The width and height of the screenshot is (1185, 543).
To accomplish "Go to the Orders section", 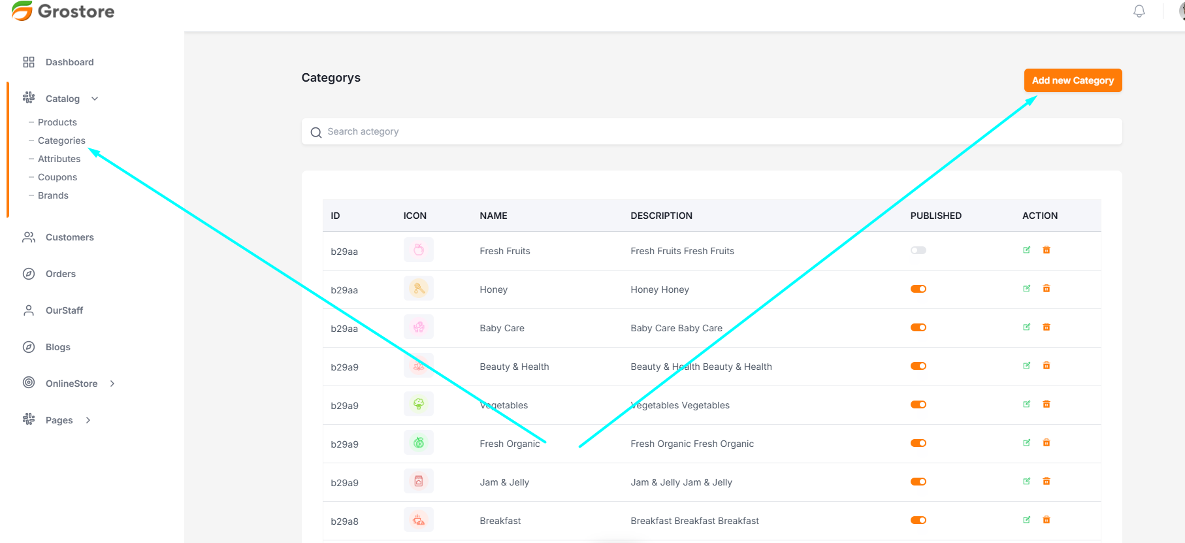I will pyautogui.click(x=60, y=274).
